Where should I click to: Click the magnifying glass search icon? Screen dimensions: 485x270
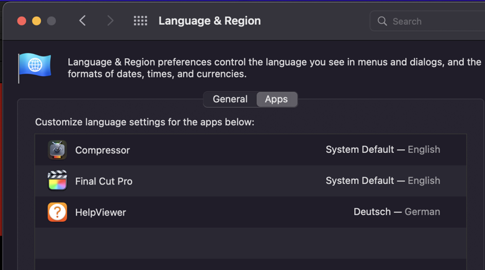pos(382,21)
